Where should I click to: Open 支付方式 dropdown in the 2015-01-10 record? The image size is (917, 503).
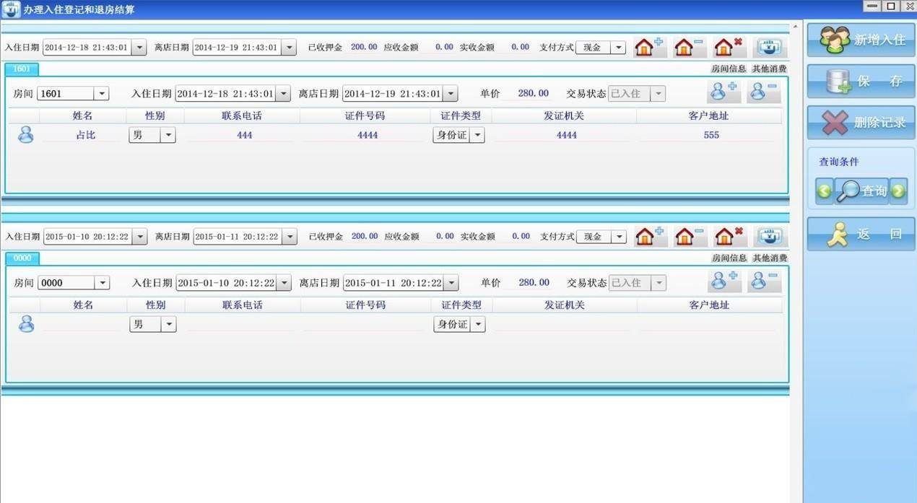pos(618,237)
